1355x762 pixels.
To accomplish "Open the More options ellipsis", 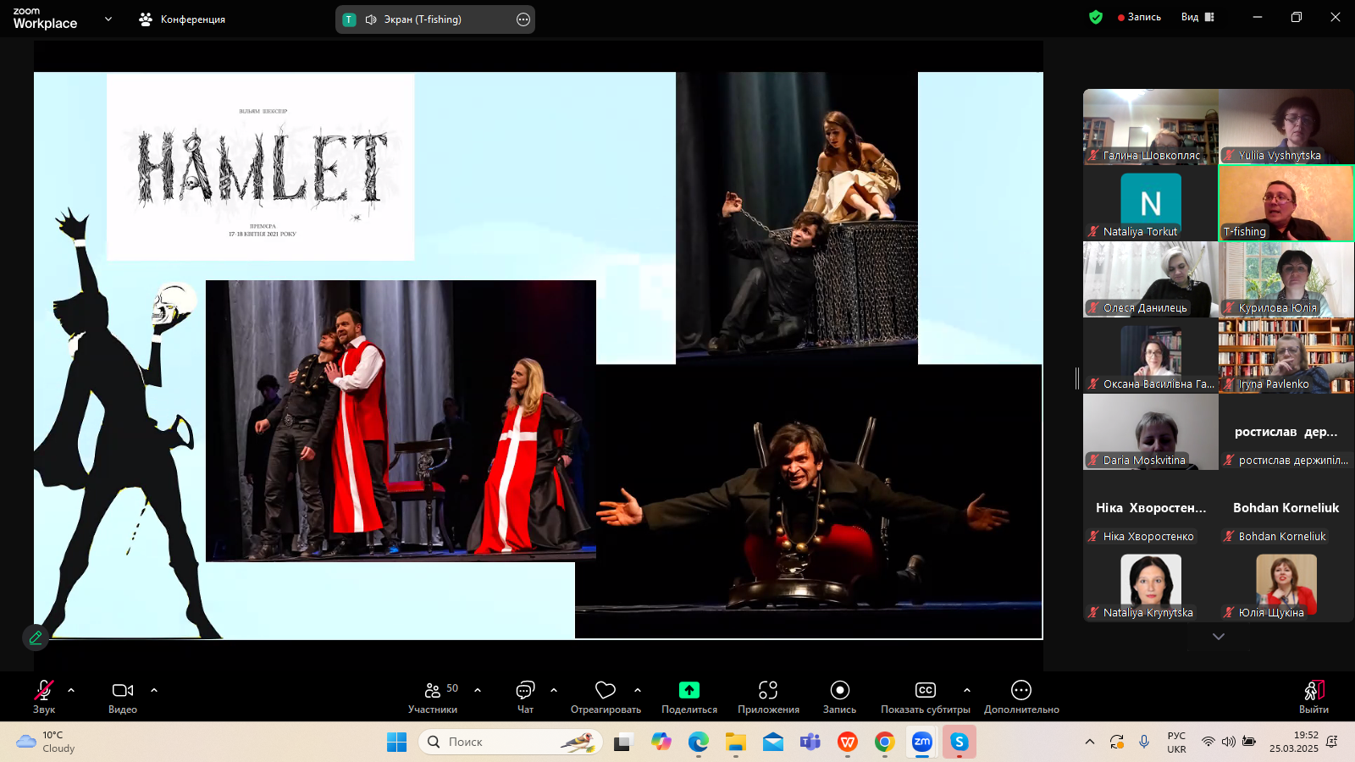I will click(x=1020, y=697).
